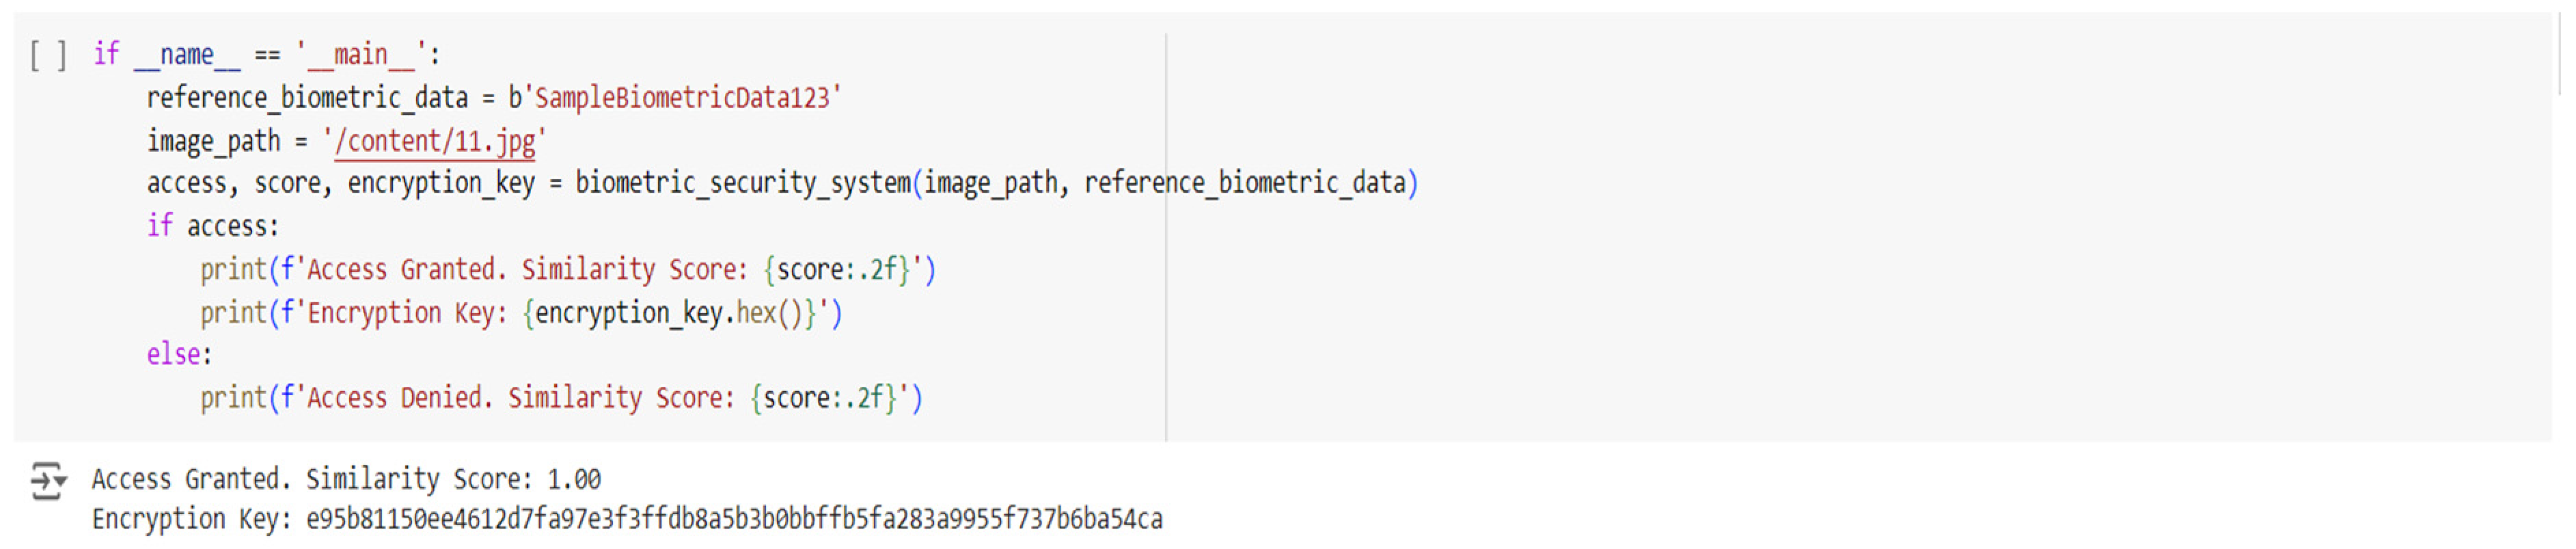Click the score variable in assignment line

[x=288, y=183]
